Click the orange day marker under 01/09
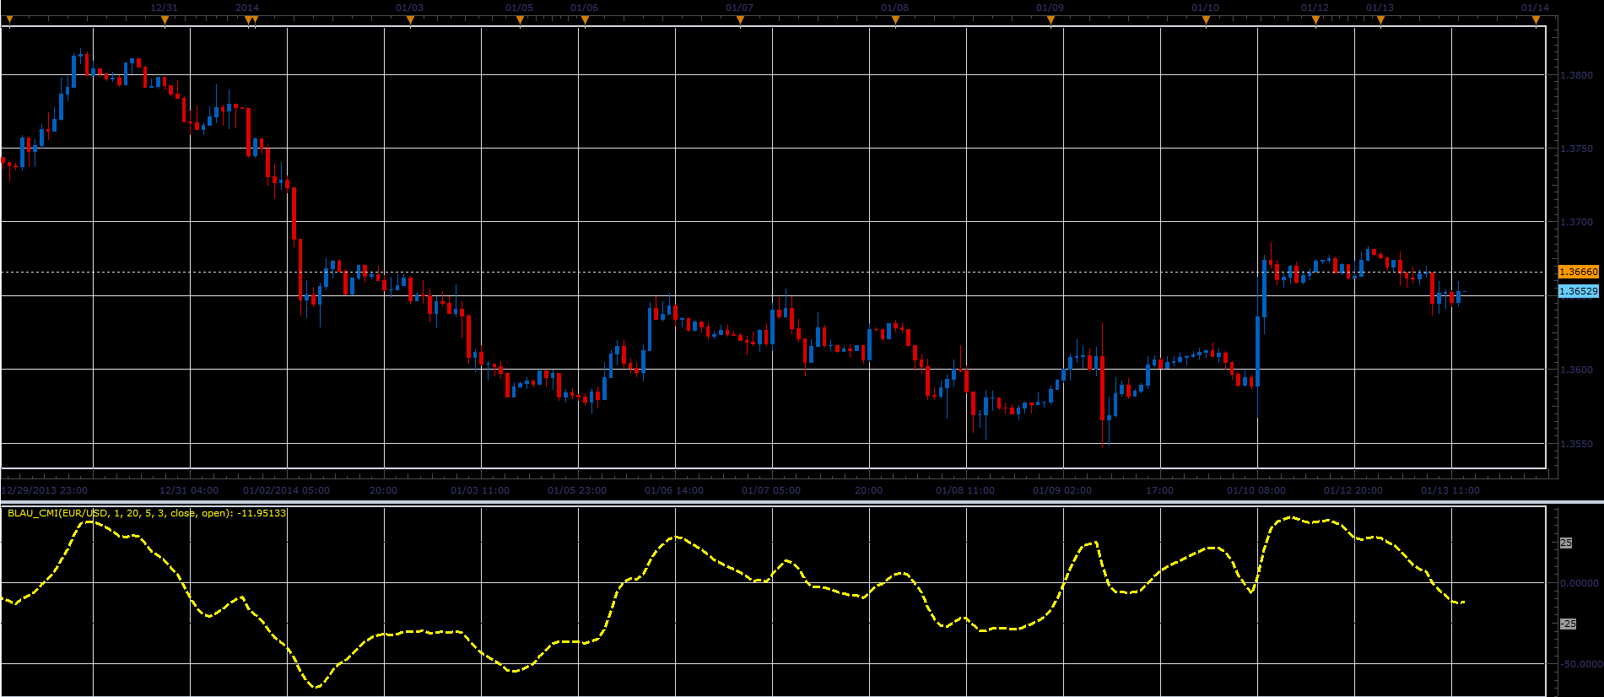This screenshot has width=1604, height=697. pyautogui.click(x=1050, y=22)
